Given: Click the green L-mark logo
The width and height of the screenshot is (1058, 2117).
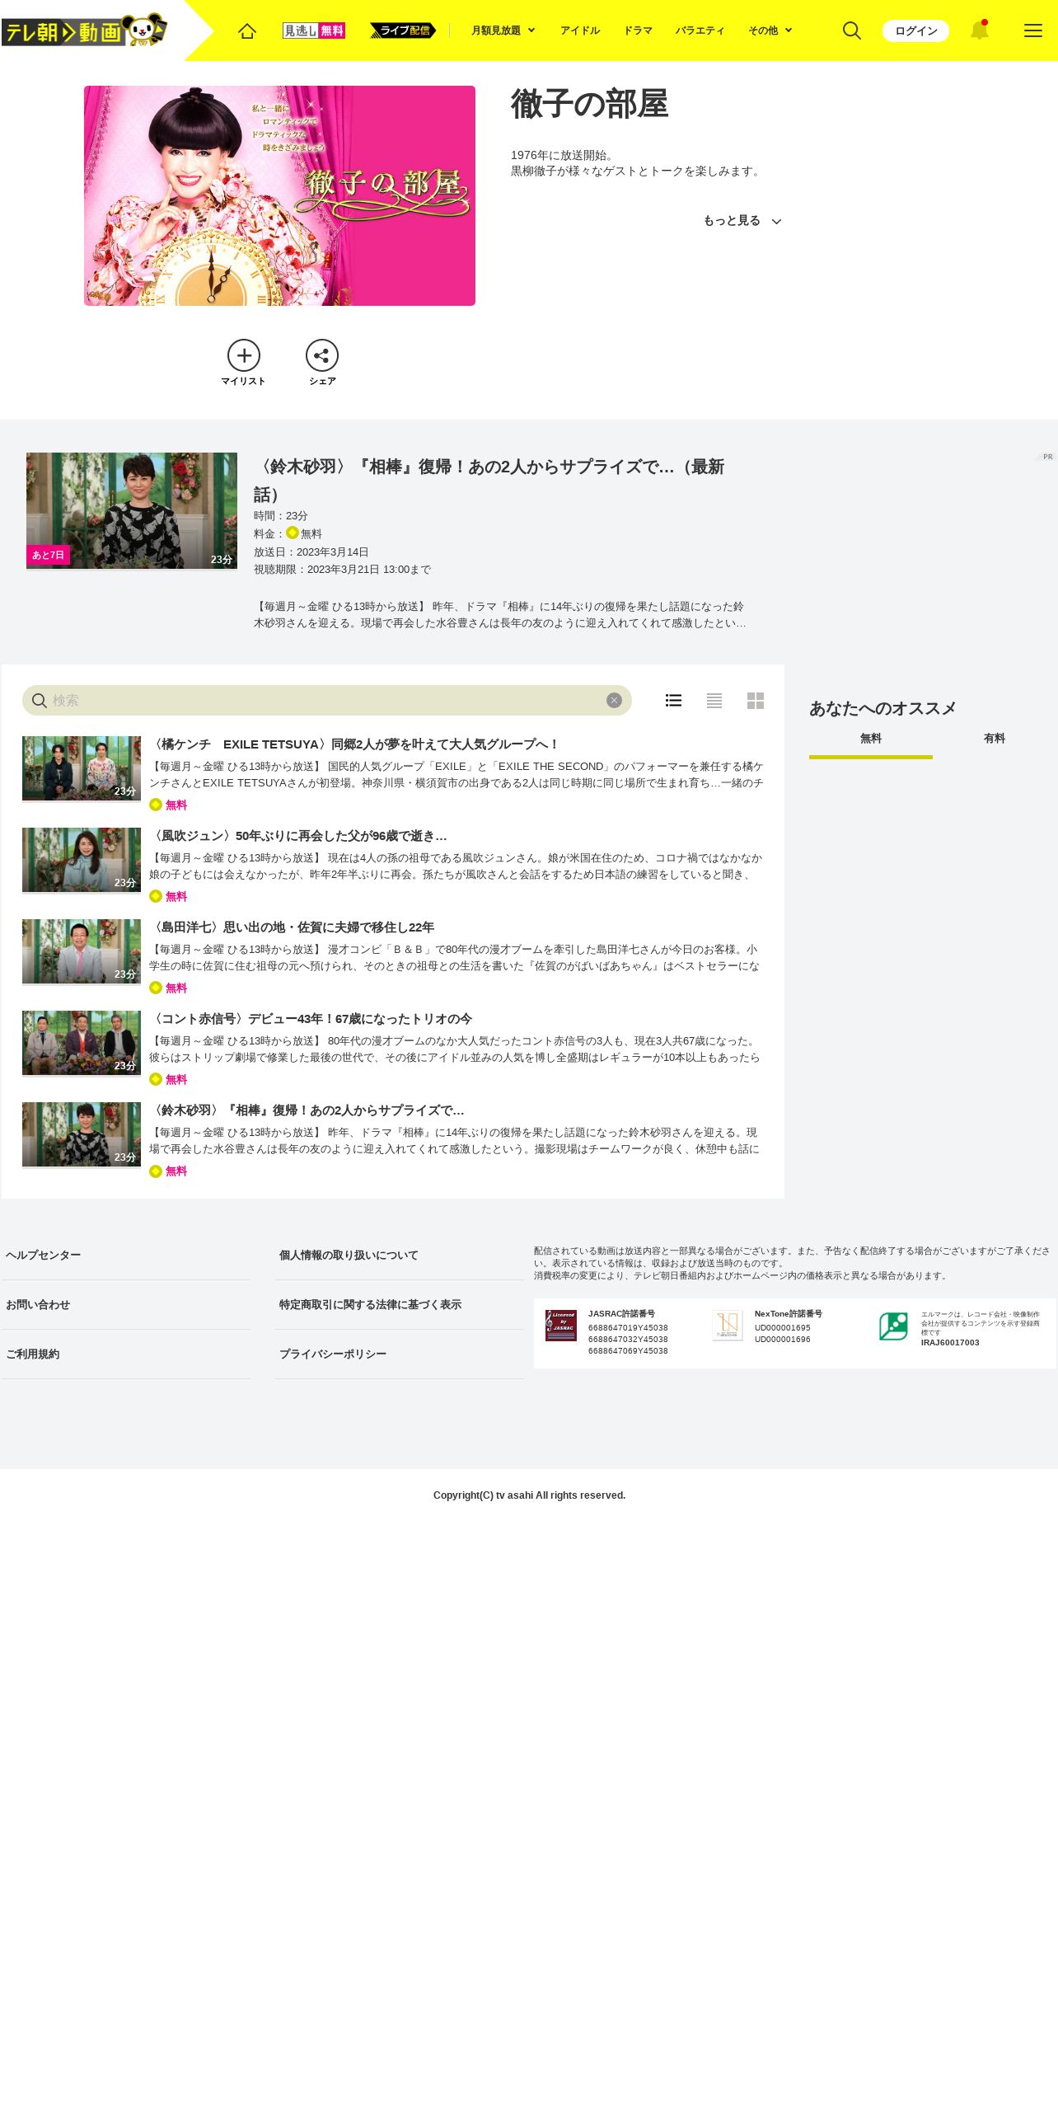Looking at the screenshot, I should point(893,1326).
